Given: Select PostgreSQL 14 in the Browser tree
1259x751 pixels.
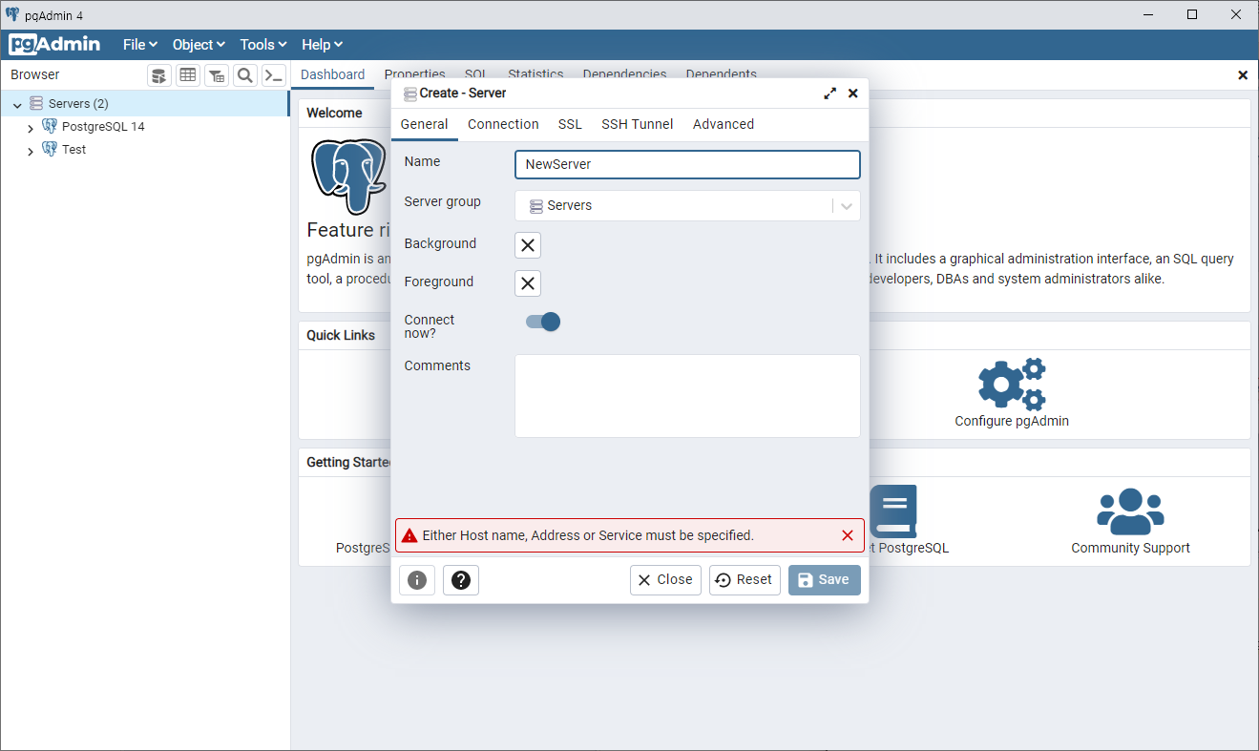Looking at the screenshot, I should click(103, 126).
